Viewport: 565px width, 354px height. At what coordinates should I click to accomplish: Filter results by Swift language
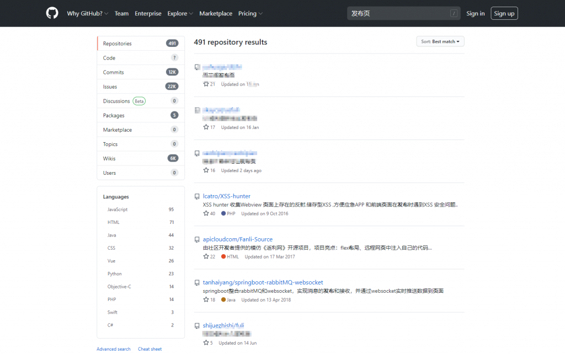[141, 312]
